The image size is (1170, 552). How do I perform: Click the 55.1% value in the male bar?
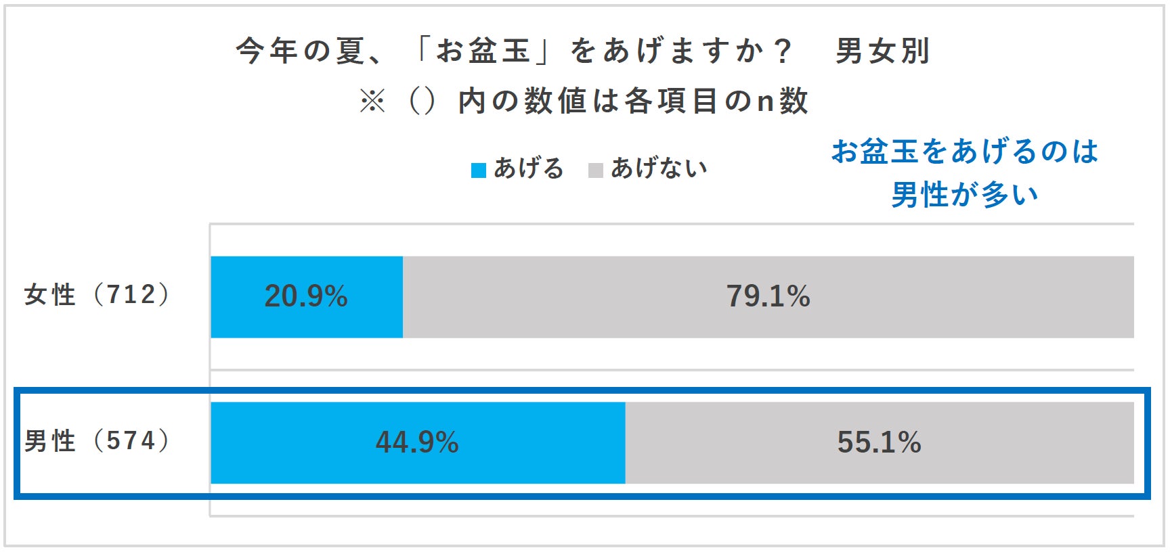(879, 442)
